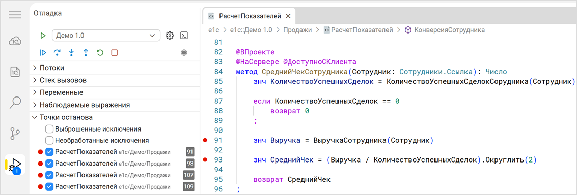Click the line badge 107 in breakpoints list
Image resolution: width=577 pixels, height=195 pixels.
coord(188,175)
